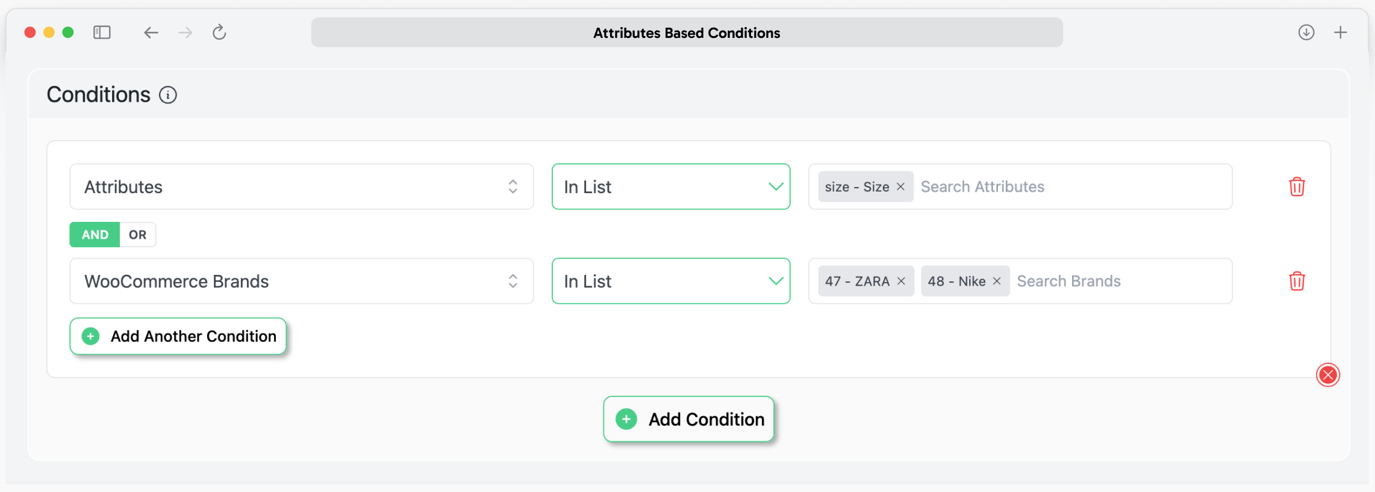Switch condition operator to OR
The height and width of the screenshot is (492, 1375).
point(137,235)
